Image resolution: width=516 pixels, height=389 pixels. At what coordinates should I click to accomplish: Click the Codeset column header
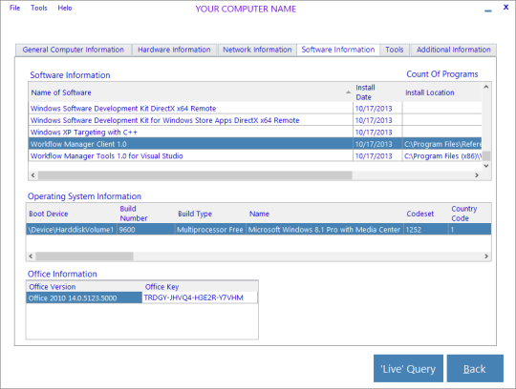(426, 214)
